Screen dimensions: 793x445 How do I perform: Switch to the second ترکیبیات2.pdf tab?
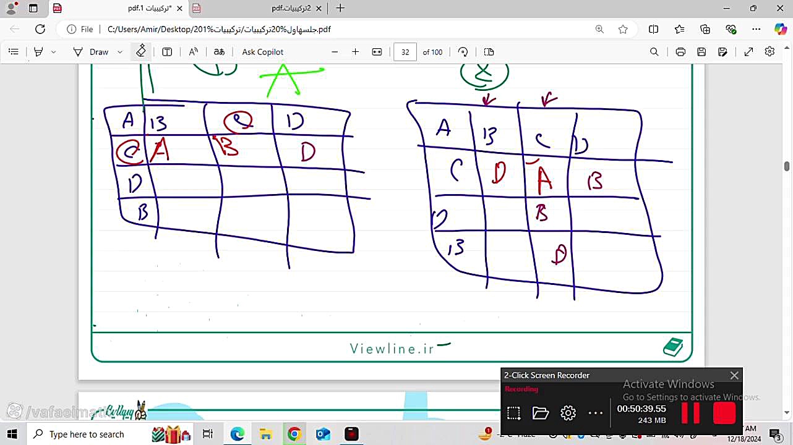point(258,8)
